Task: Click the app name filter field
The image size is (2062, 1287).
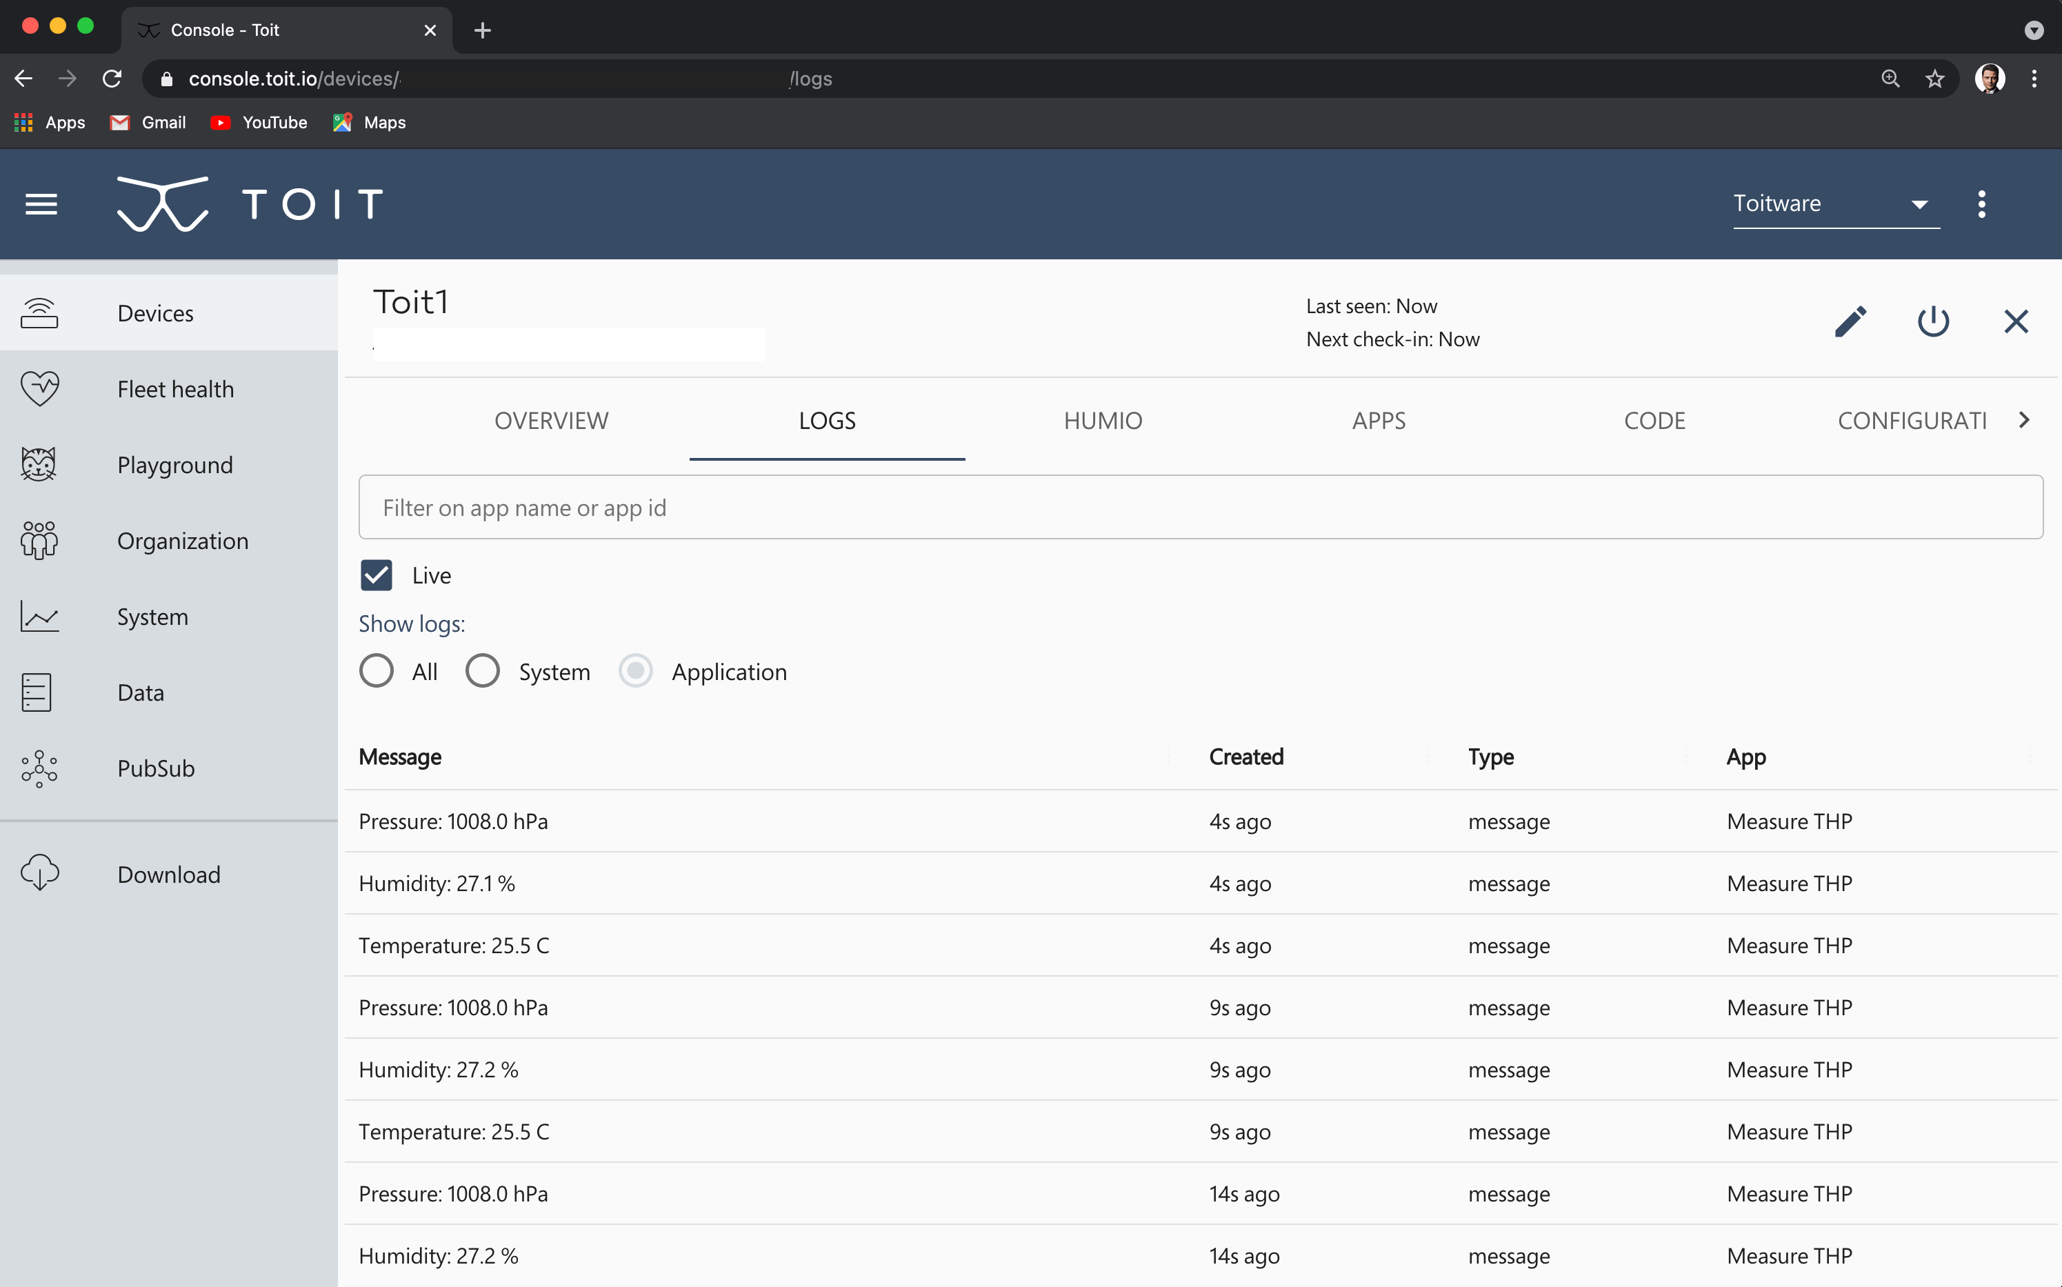Action: click(x=1201, y=508)
